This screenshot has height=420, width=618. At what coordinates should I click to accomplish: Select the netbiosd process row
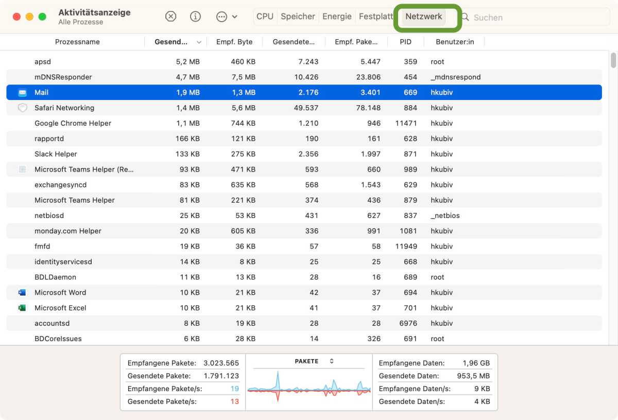(304, 215)
